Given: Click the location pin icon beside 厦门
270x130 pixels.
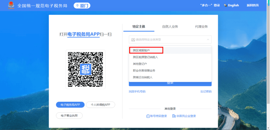Looking at the screenshot, I should (x=77, y=5).
